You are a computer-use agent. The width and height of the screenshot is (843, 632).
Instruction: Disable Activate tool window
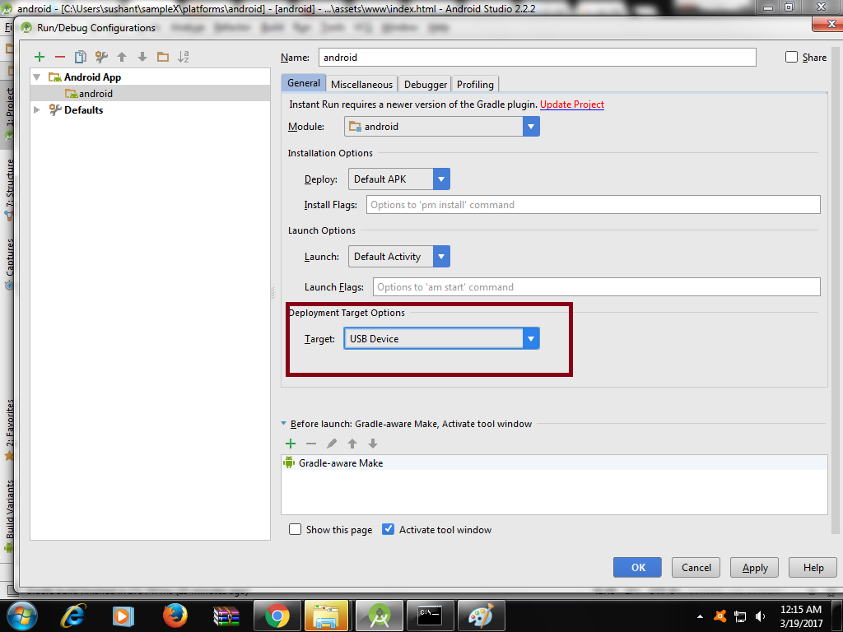coord(388,529)
